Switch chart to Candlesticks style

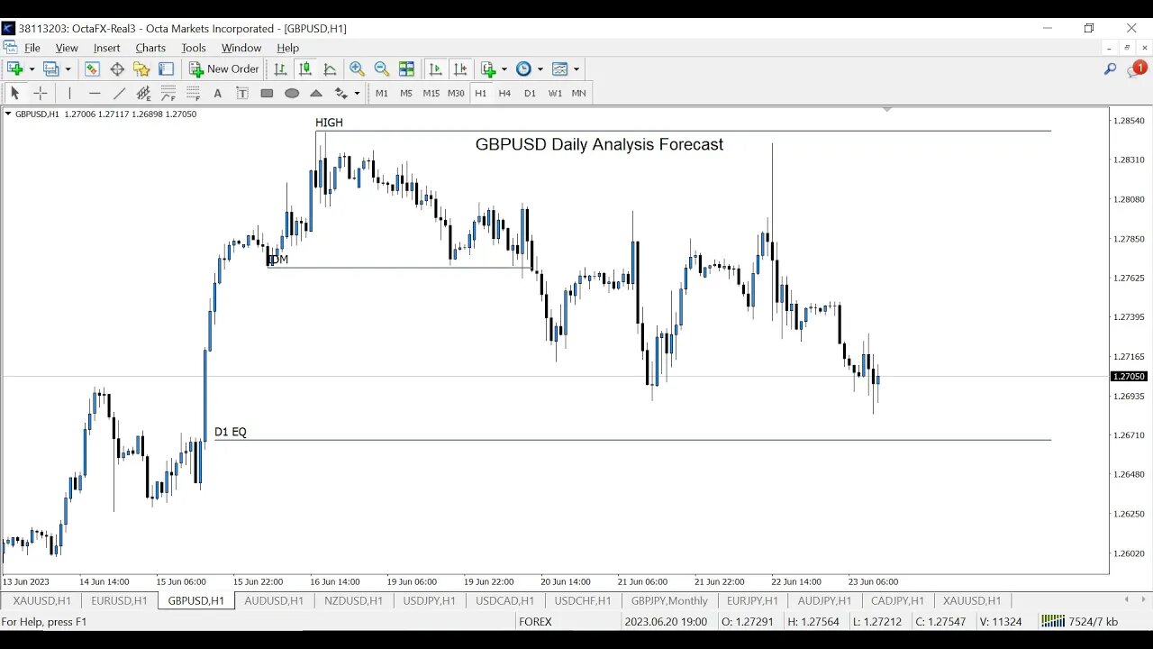(x=305, y=69)
